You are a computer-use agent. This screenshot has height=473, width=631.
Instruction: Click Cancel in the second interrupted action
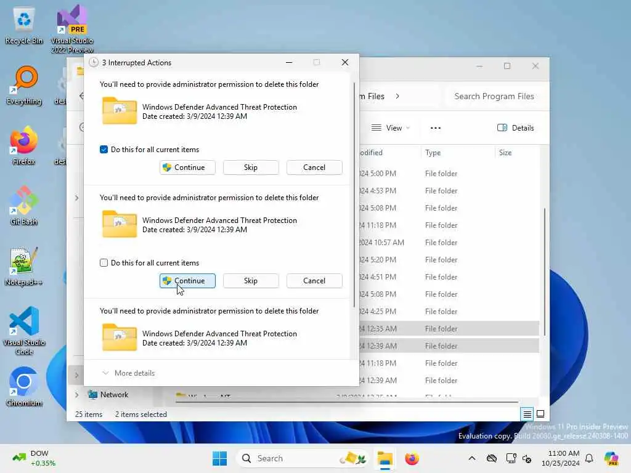(314, 281)
